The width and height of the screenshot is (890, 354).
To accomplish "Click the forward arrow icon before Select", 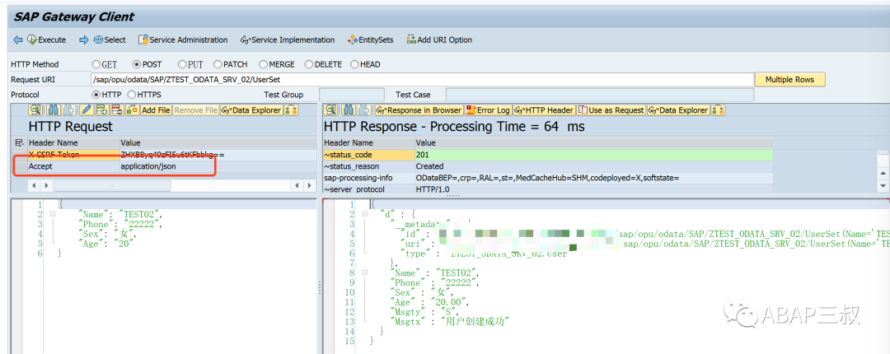I will click(84, 40).
